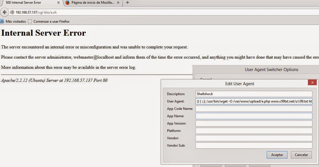Viewport: 319px width, 167px height.
Task: Click the App Code Name input field
Action: click(254, 109)
